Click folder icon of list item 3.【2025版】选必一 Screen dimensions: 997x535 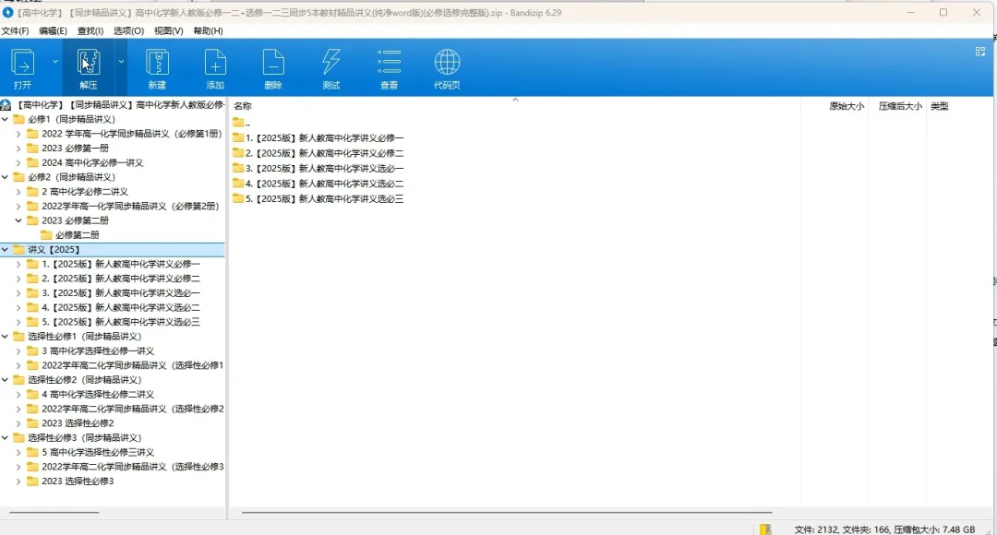click(238, 168)
